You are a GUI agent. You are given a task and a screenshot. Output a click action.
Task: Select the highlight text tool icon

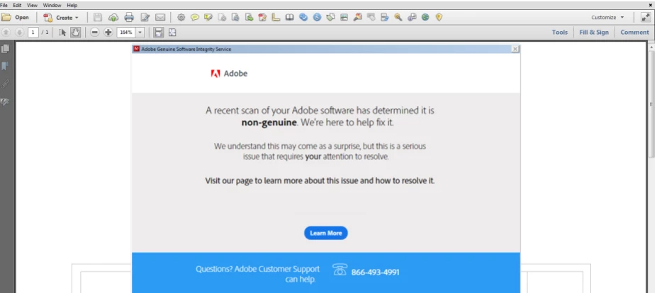tap(208, 18)
